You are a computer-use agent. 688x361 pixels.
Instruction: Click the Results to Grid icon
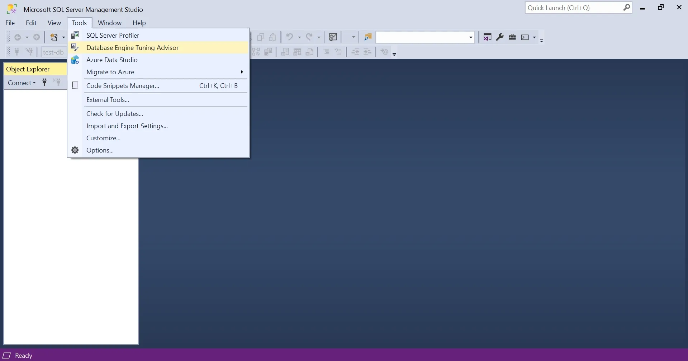[297, 52]
